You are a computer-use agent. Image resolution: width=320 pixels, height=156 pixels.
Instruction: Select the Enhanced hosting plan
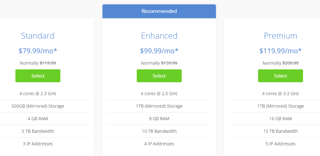(159, 76)
